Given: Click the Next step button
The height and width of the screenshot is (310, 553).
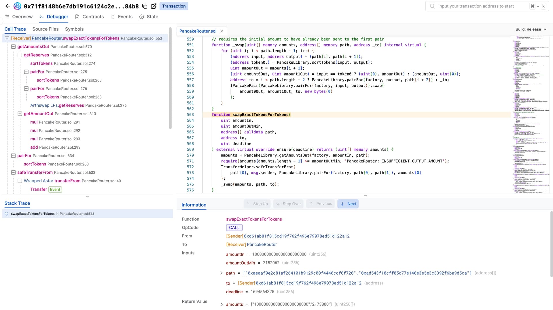Looking at the screenshot, I should 348,204.
